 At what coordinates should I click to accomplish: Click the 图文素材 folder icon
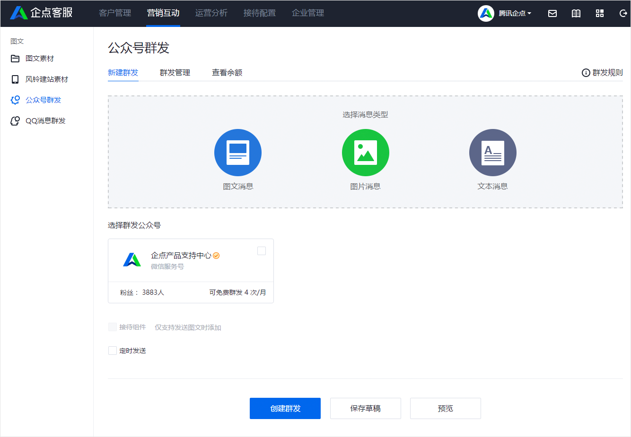[15, 59]
